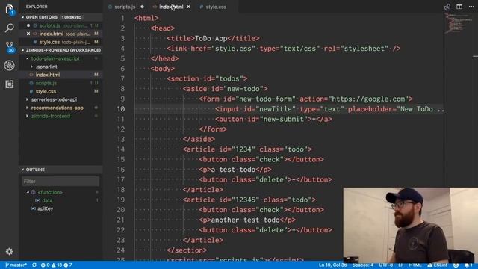Screen dimensions: 478x269
Task: Expand the serverless-todo-api folder
Action: 54,99
